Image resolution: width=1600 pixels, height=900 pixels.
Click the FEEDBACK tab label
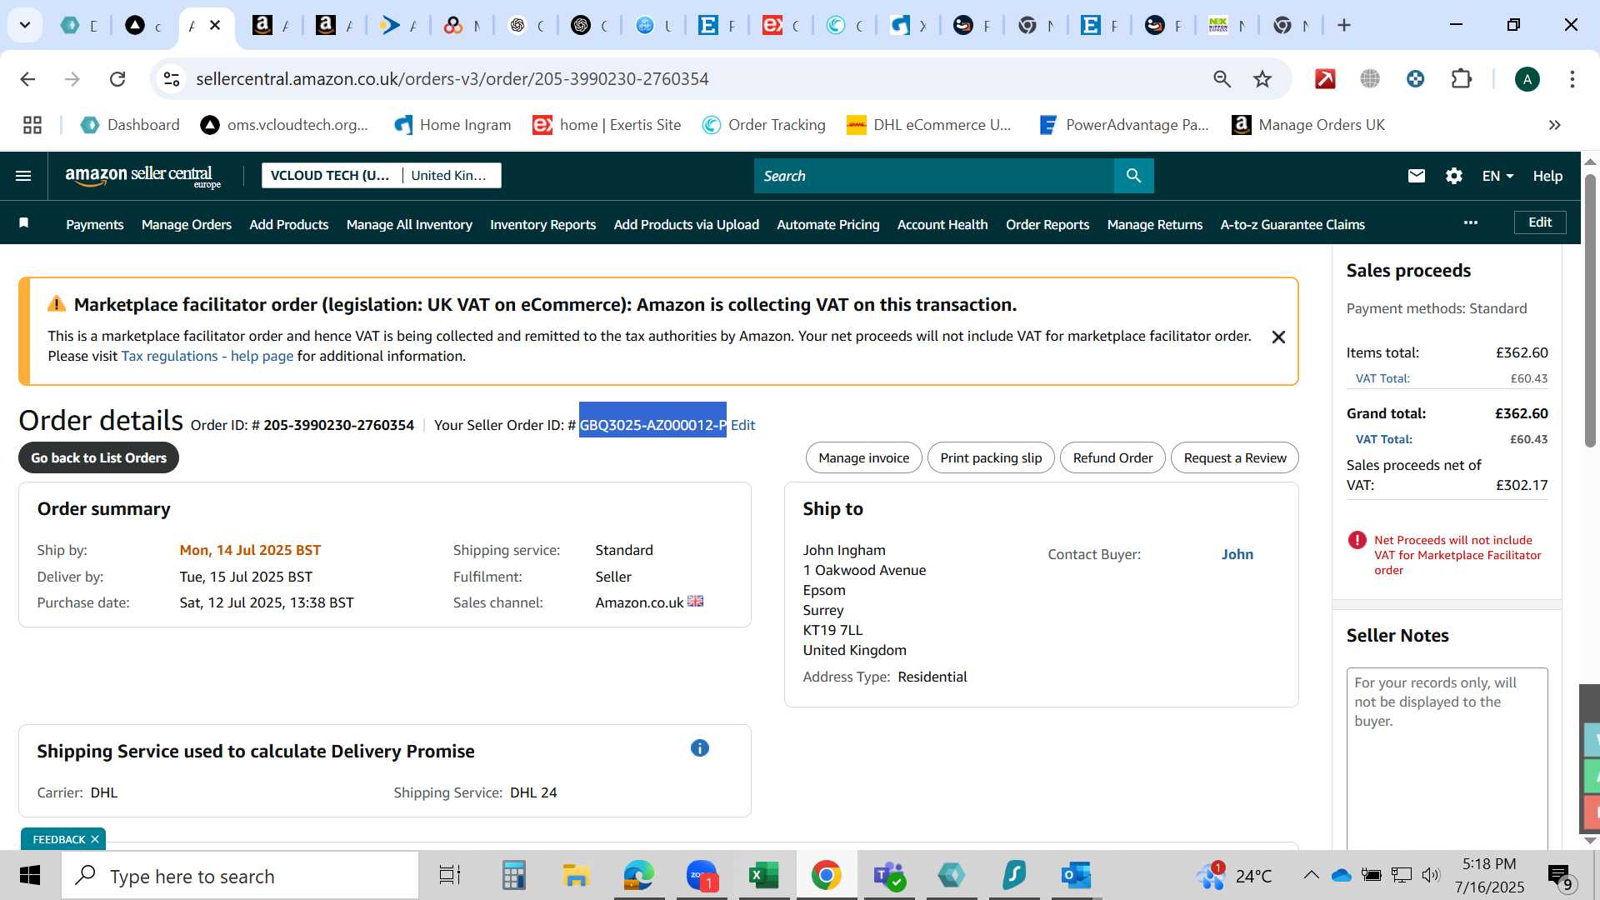58,839
